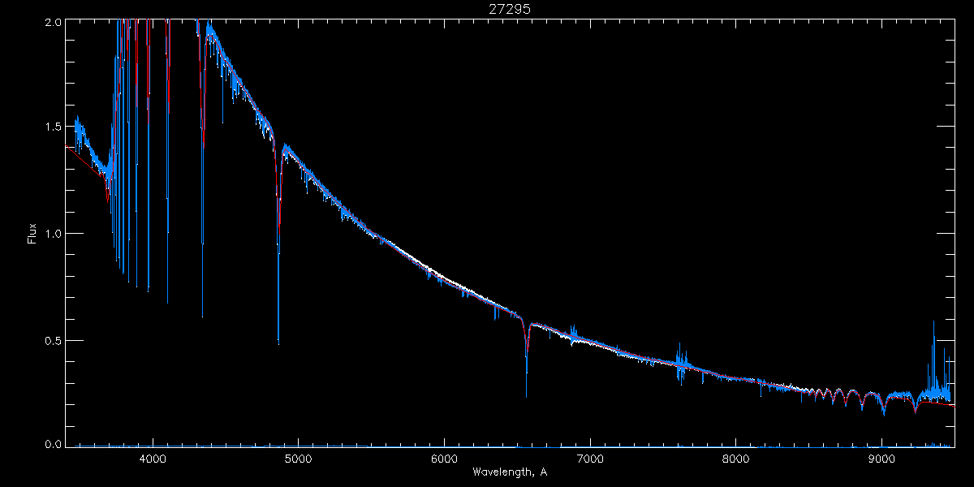974x487 pixels.
Task: Click the 4000 wavelength tick label
Action: (153, 458)
